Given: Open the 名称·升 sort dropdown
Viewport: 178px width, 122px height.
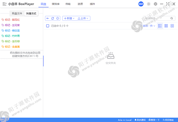Looking at the screenshot, I should coord(148,26).
